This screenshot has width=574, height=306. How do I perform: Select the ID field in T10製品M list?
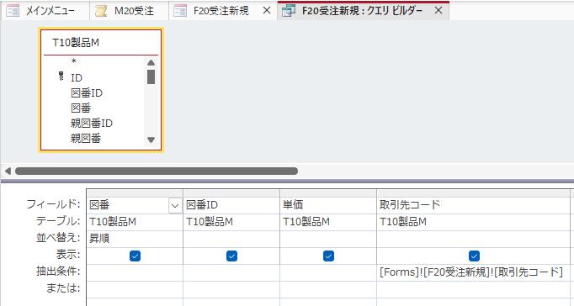(77, 77)
